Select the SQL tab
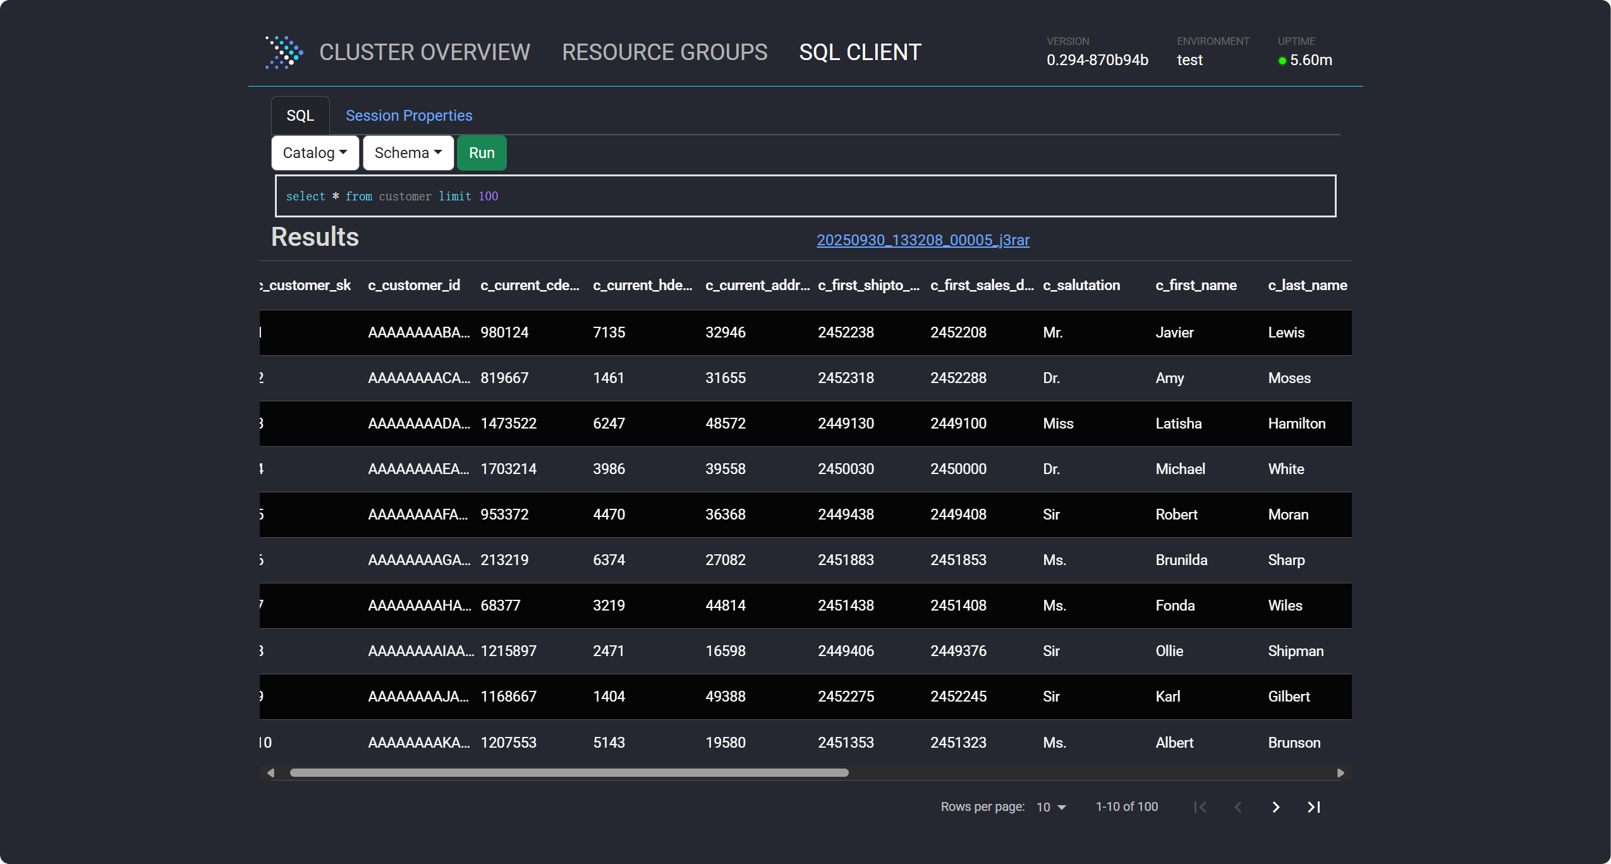This screenshot has height=864, width=1611. tap(300, 116)
